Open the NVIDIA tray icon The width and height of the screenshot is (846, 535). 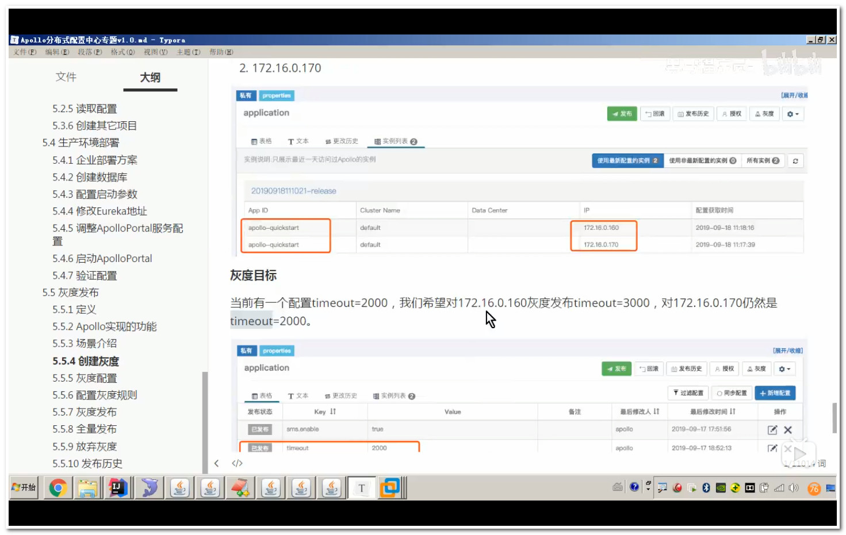click(x=721, y=488)
